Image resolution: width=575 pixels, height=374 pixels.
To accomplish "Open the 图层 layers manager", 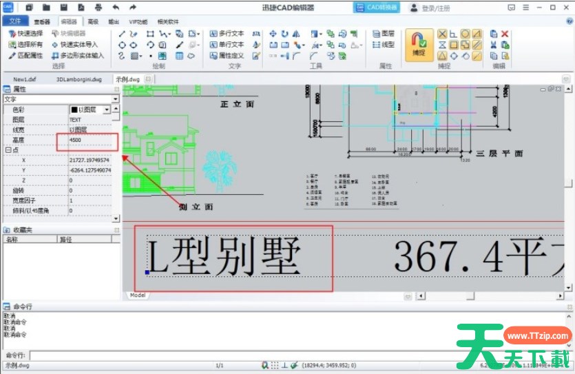I will pos(384,33).
